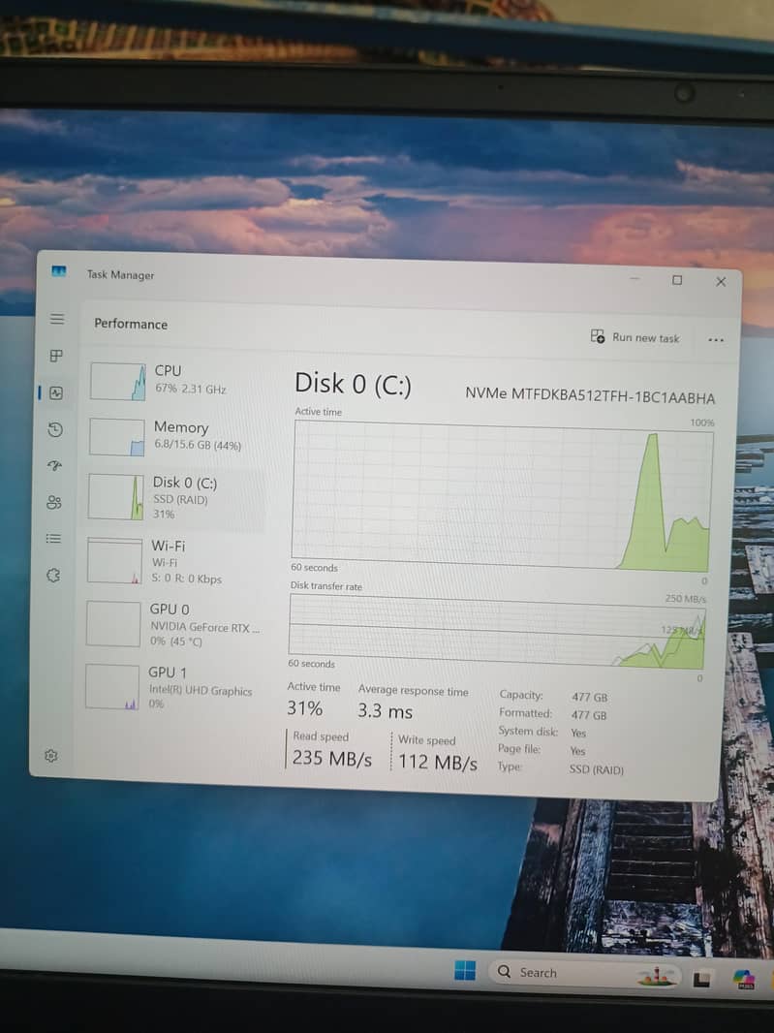Open the three-dot more options menu
774x1033 pixels.
(x=716, y=340)
